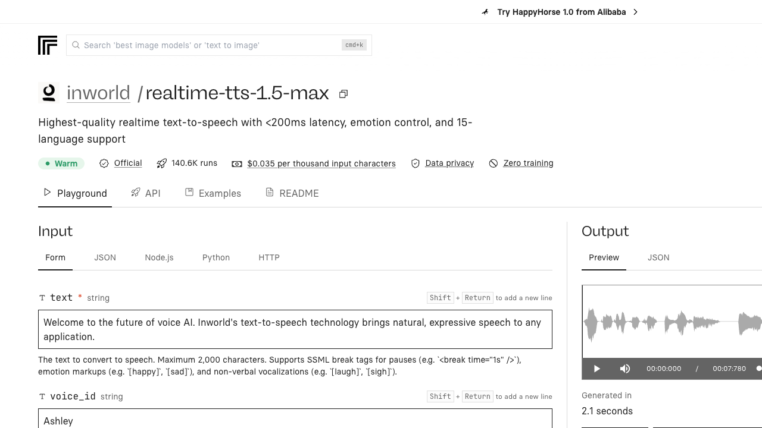Mute the audio with the speaker icon
The height and width of the screenshot is (428, 762).
625,369
